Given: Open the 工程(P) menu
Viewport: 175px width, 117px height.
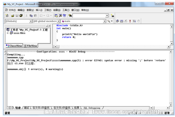Looking at the screenshot, I should (48, 10).
